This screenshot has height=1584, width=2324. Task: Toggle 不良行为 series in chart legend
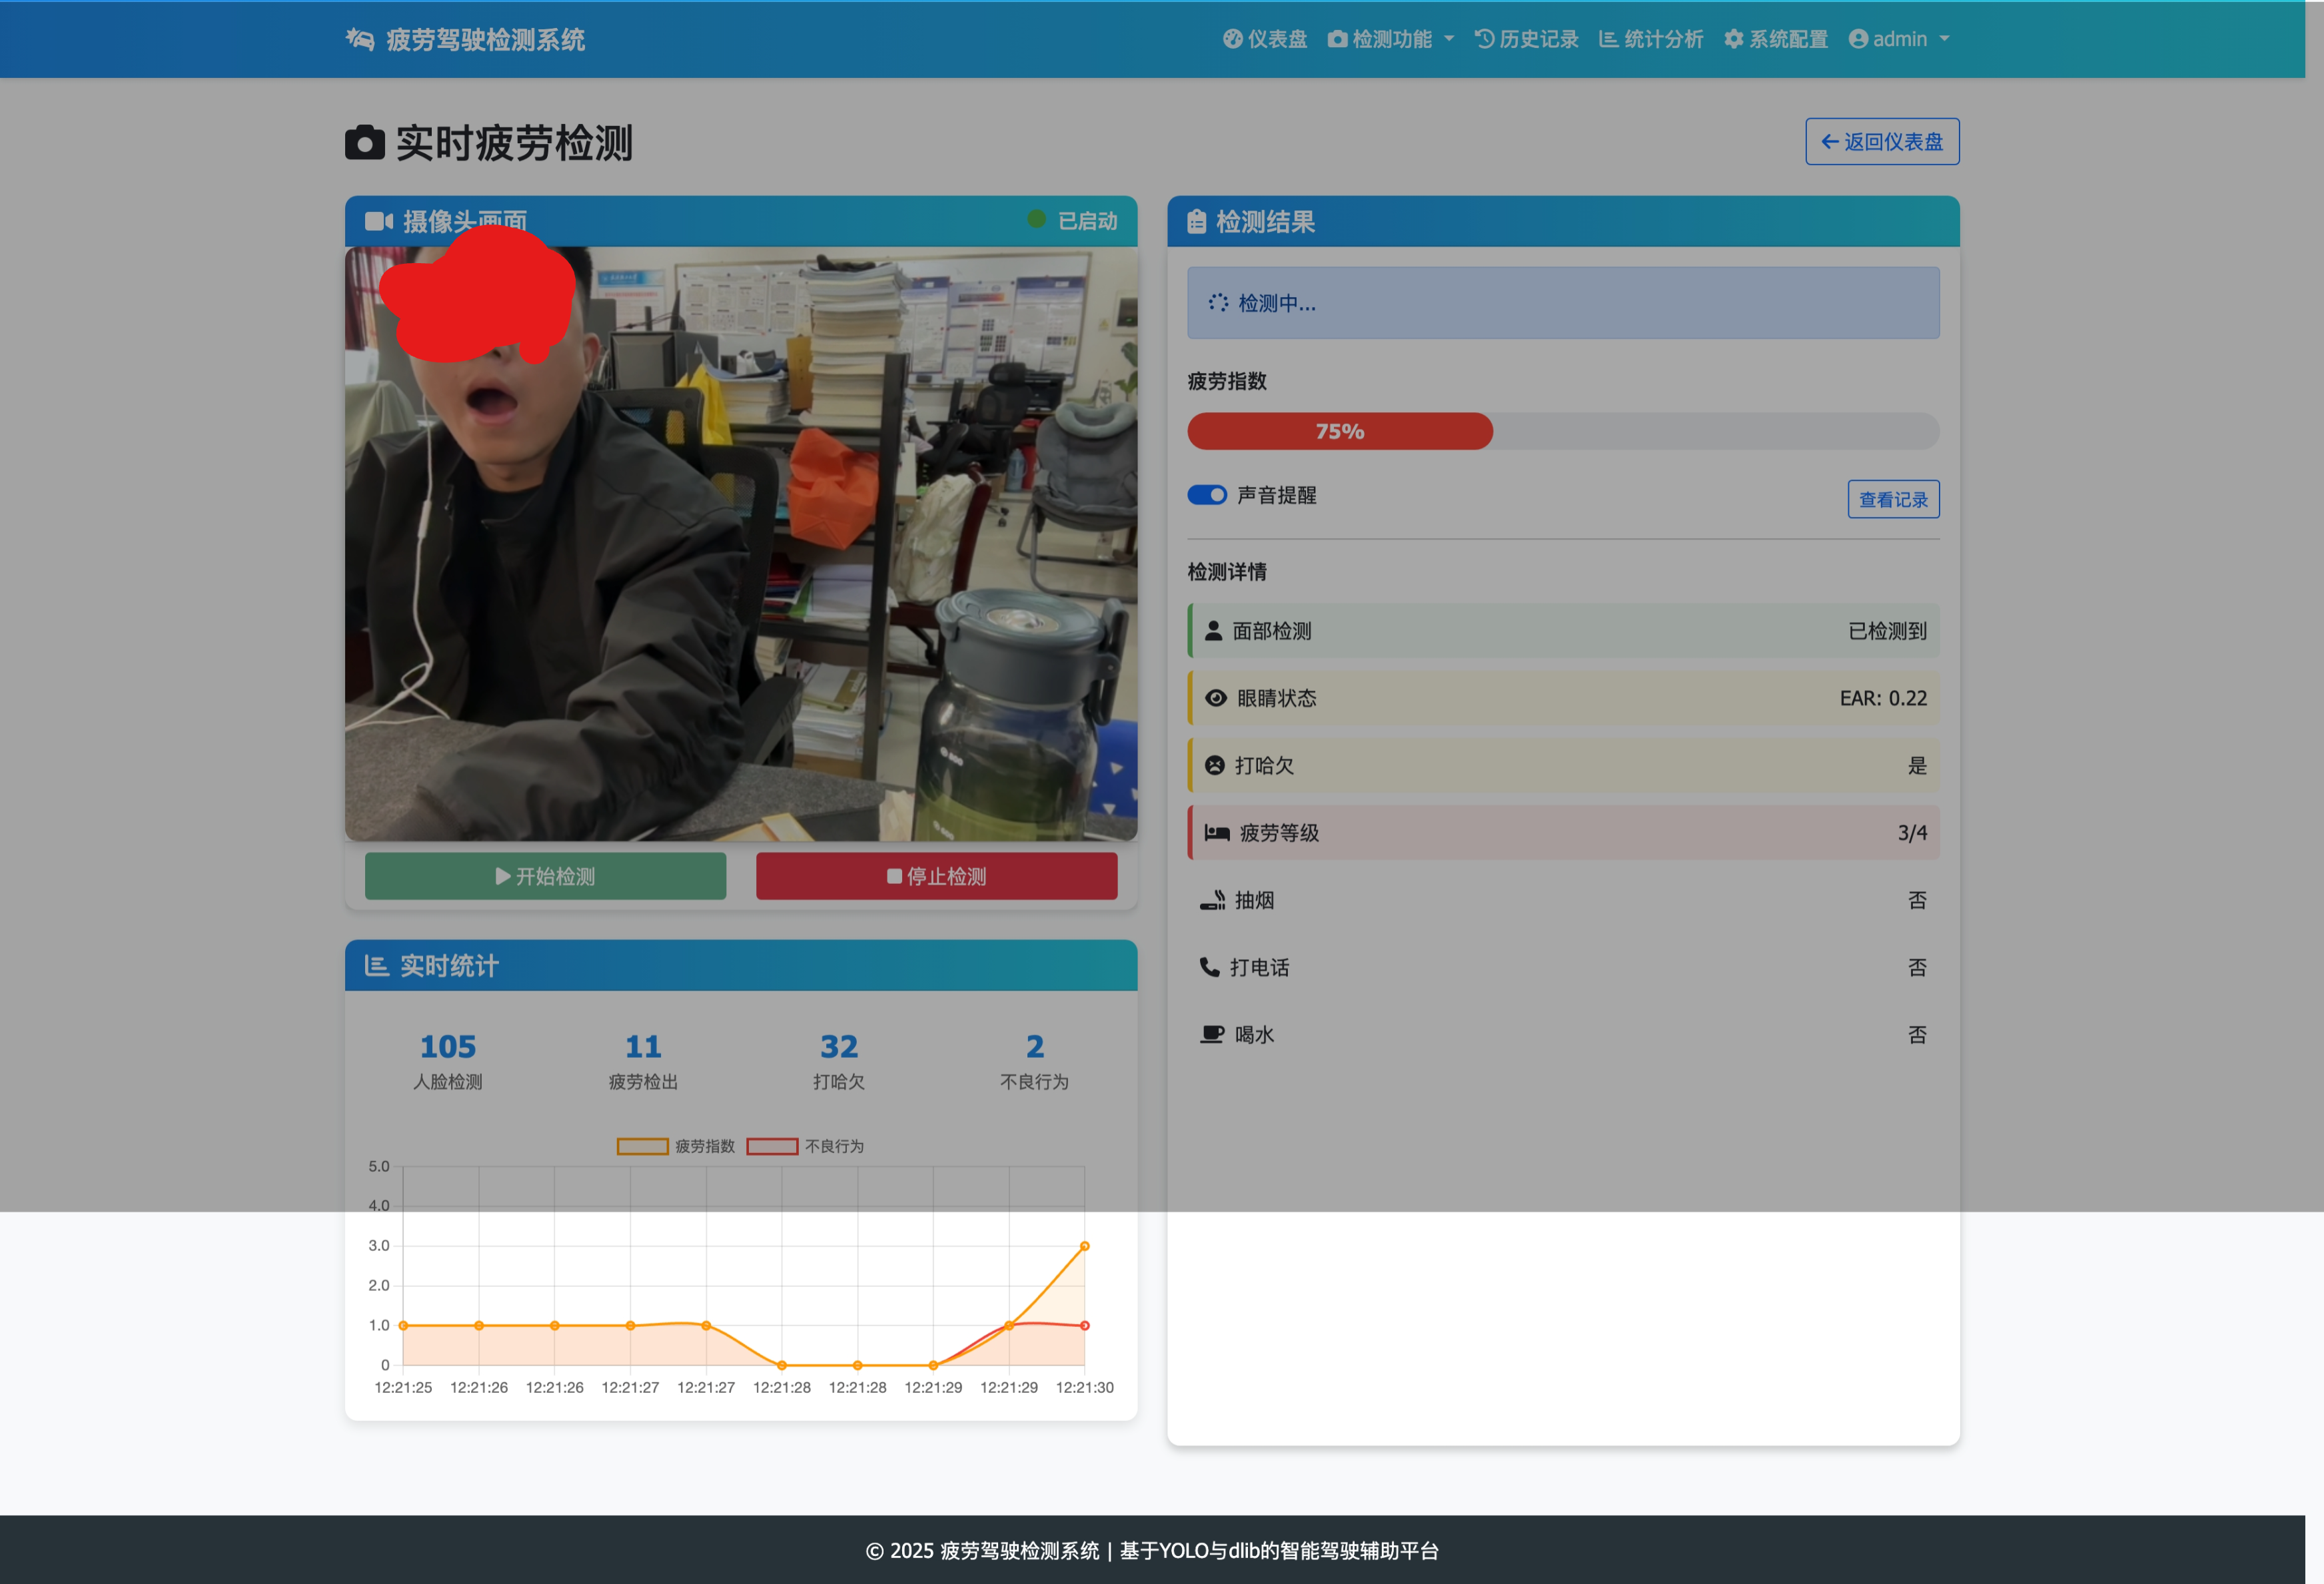click(805, 1146)
